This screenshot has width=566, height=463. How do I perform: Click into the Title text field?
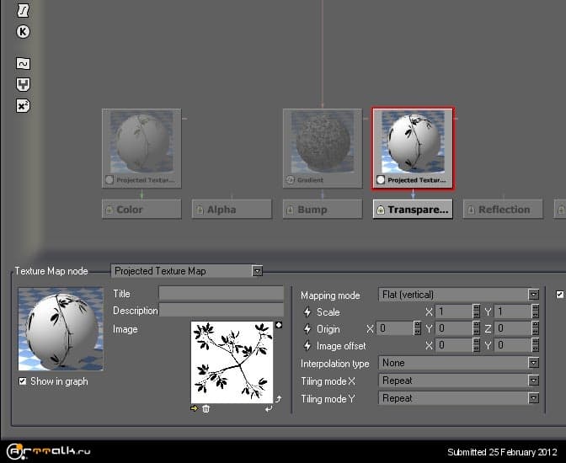pos(222,293)
